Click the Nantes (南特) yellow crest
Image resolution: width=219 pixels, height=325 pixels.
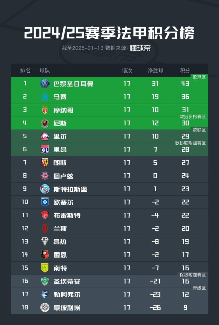(x=45, y=268)
